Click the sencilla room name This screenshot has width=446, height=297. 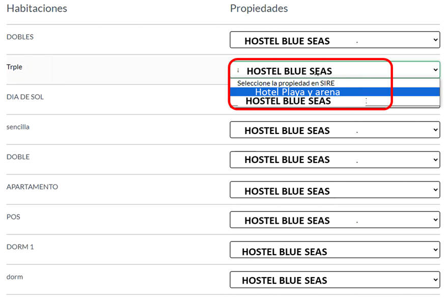click(x=18, y=127)
